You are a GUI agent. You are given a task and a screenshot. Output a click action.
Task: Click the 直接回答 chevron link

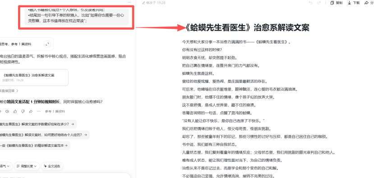9,91
